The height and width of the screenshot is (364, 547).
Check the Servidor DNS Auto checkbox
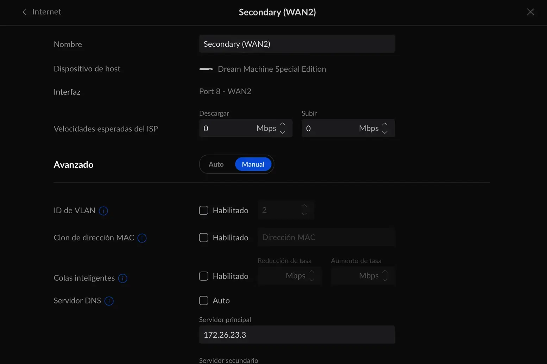[x=204, y=300]
